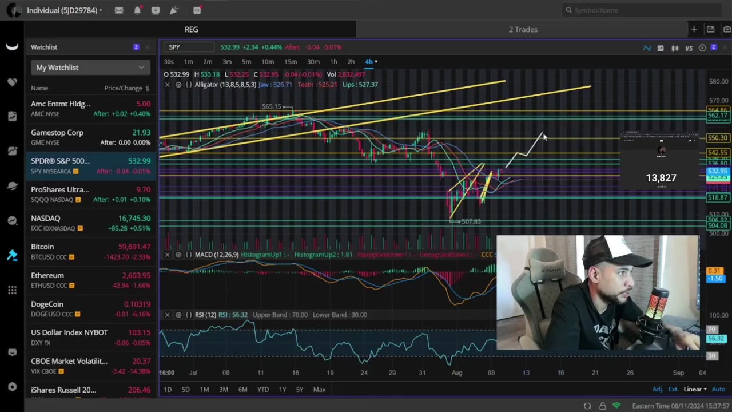
Task: Open the settings gear in the sidebar
Action: point(12,387)
